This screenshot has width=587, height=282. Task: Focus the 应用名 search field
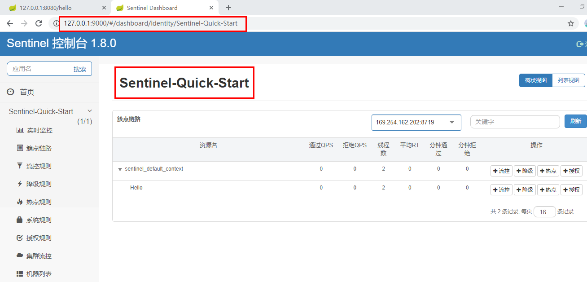(x=37, y=69)
